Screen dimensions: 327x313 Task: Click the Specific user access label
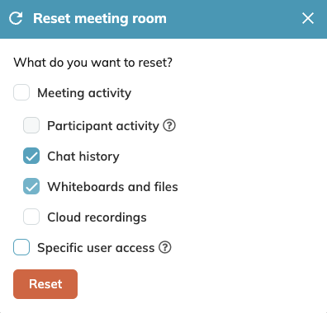coord(96,248)
